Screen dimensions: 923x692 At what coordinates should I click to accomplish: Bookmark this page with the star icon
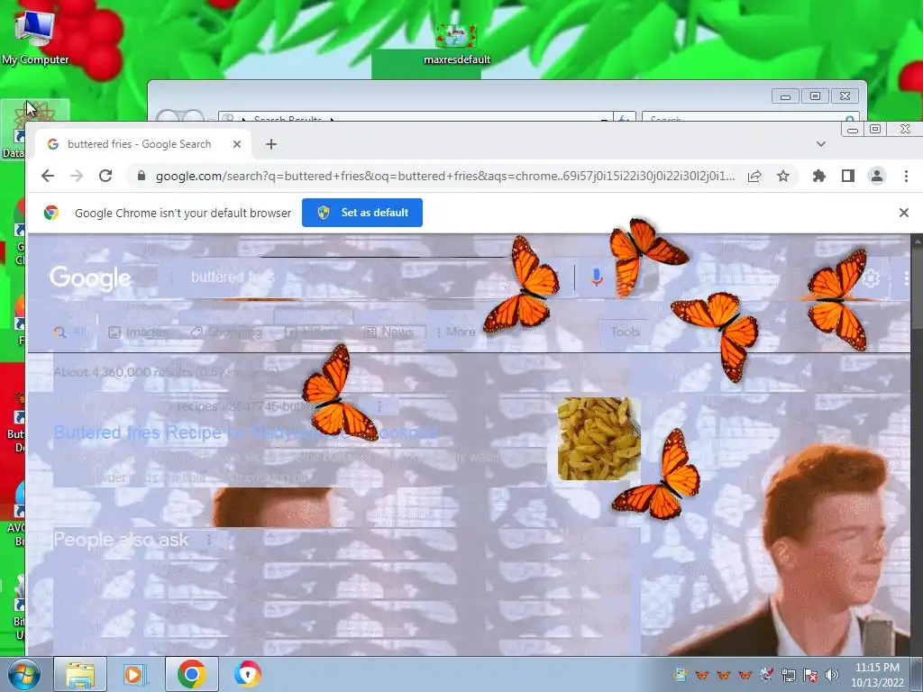pyautogui.click(x=783, y=176)
